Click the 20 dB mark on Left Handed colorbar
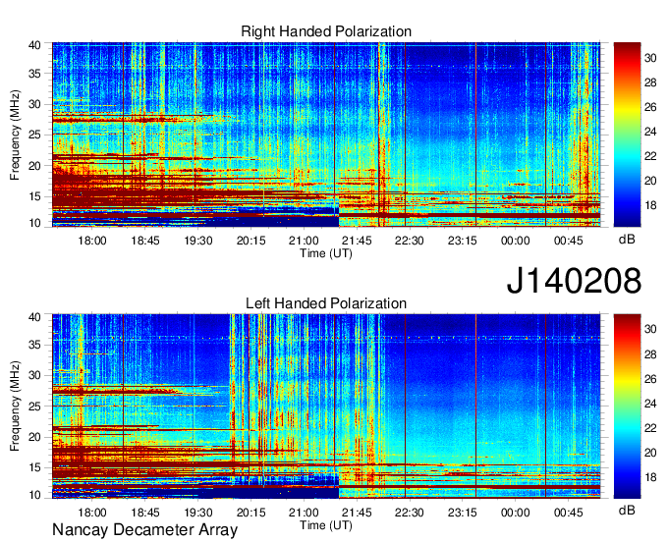Image resolution: width=668 pixels, height=542 pixels. pos(650,453)
